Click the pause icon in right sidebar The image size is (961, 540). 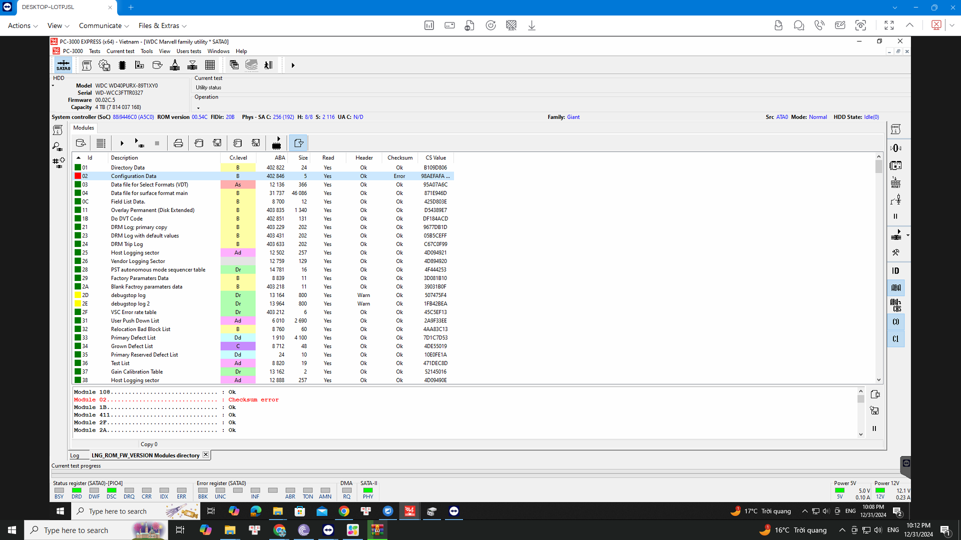[x=896, y=216]
